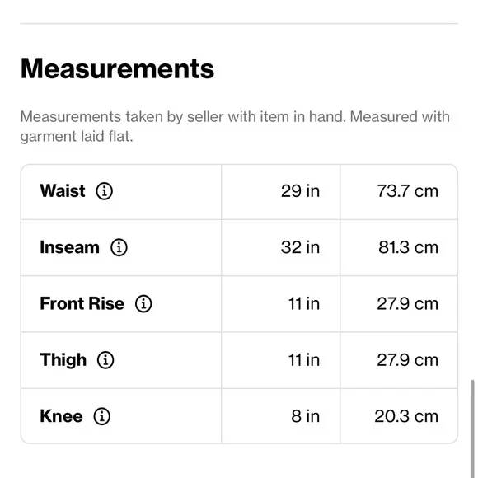Click the Measurements heading
The image size is (478, 478).
point(117,68)
